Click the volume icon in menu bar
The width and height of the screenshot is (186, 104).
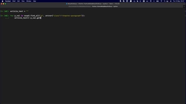(x=147, y=1)
